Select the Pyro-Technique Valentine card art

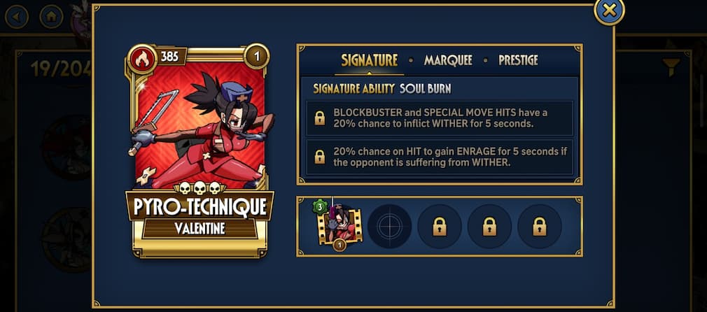(x=199, y=125)
